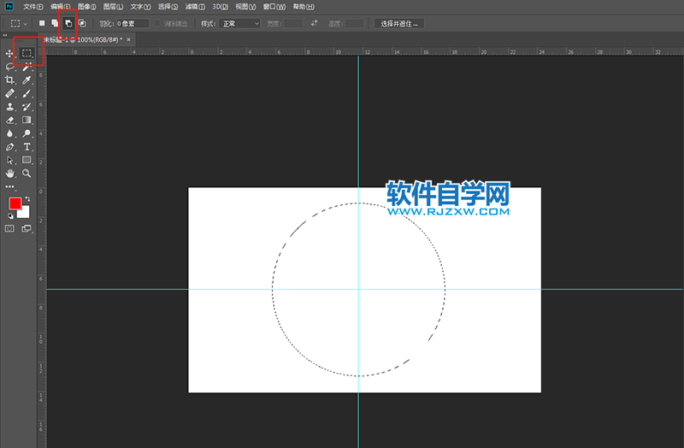This screenshot has height=448, width=684.
Task: Choose the Clone Stamp tool
Action: [10, 107]
